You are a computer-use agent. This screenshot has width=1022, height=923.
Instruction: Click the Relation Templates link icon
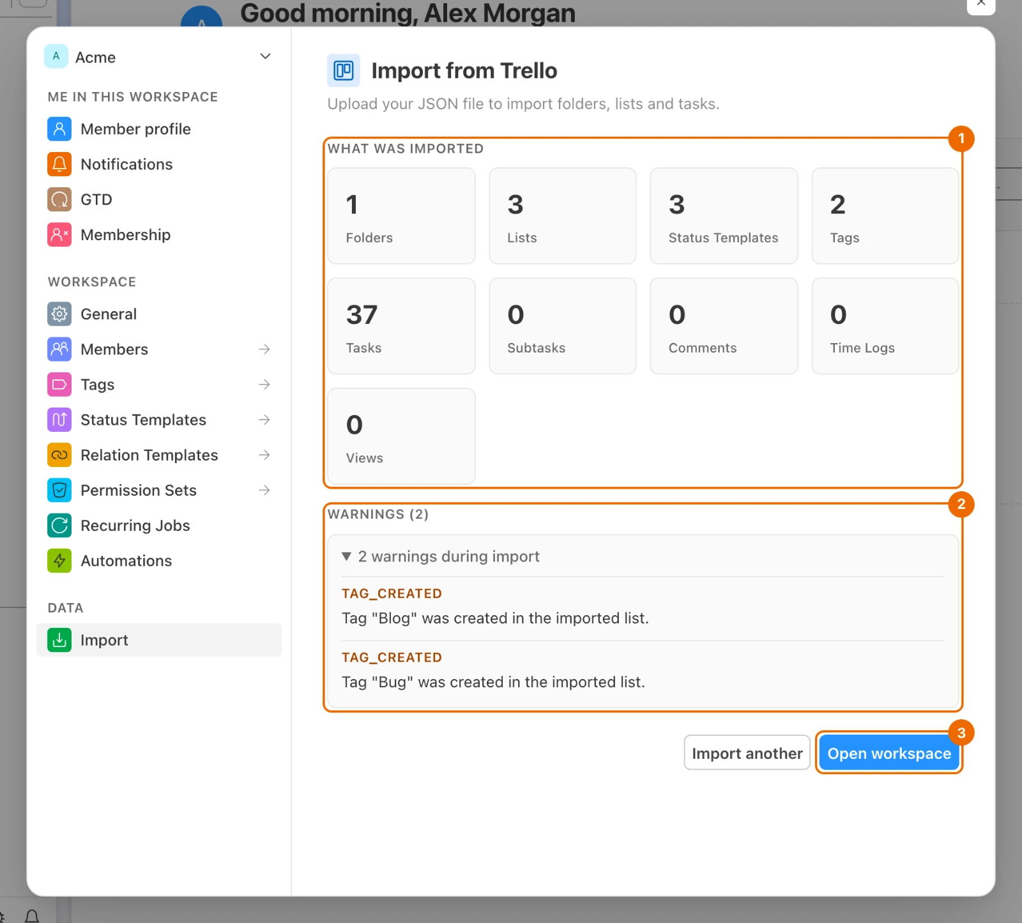point(59,455)
